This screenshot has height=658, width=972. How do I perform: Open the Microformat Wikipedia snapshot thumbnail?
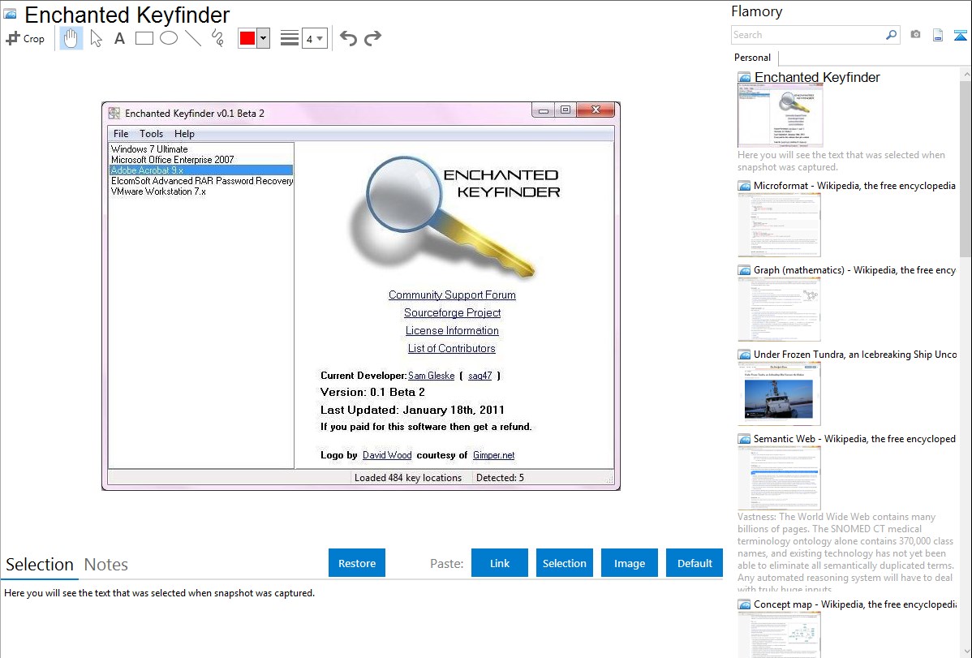[779, 225]
